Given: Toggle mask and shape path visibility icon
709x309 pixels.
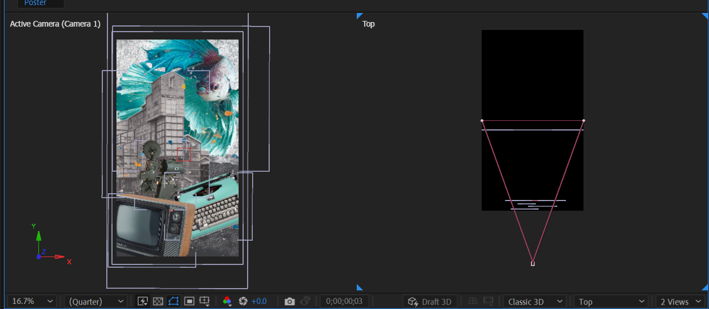Looking at the screenshot, I should 174,302.
